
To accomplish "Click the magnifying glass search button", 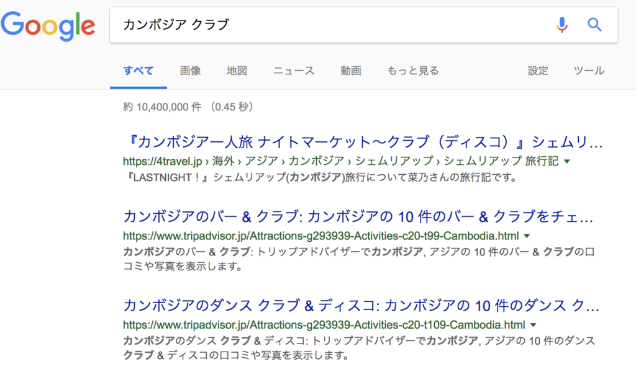I will coord(594,25).
